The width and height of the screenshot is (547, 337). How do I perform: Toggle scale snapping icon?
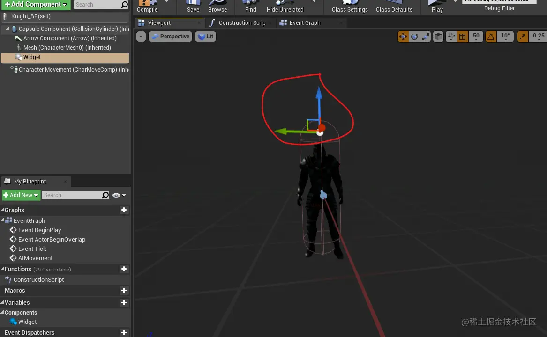(x=523, y=37)
